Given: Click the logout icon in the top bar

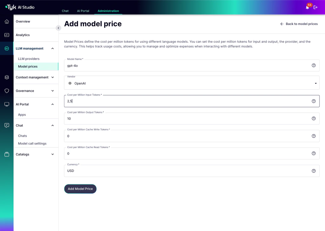Looking at the screenshot, I should click(x=315, y=7).
